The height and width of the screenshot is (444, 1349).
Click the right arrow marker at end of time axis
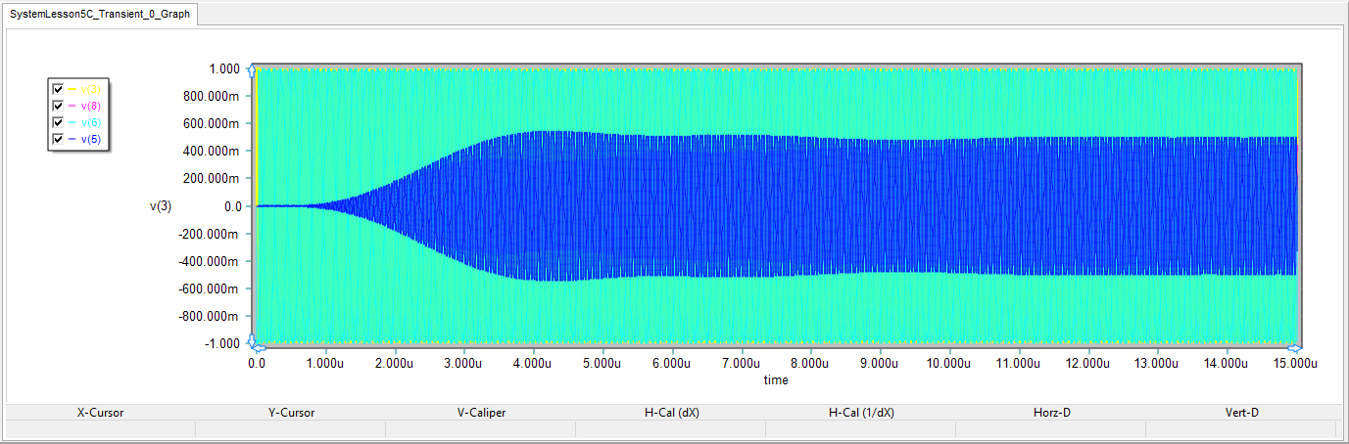point(1294,348)
